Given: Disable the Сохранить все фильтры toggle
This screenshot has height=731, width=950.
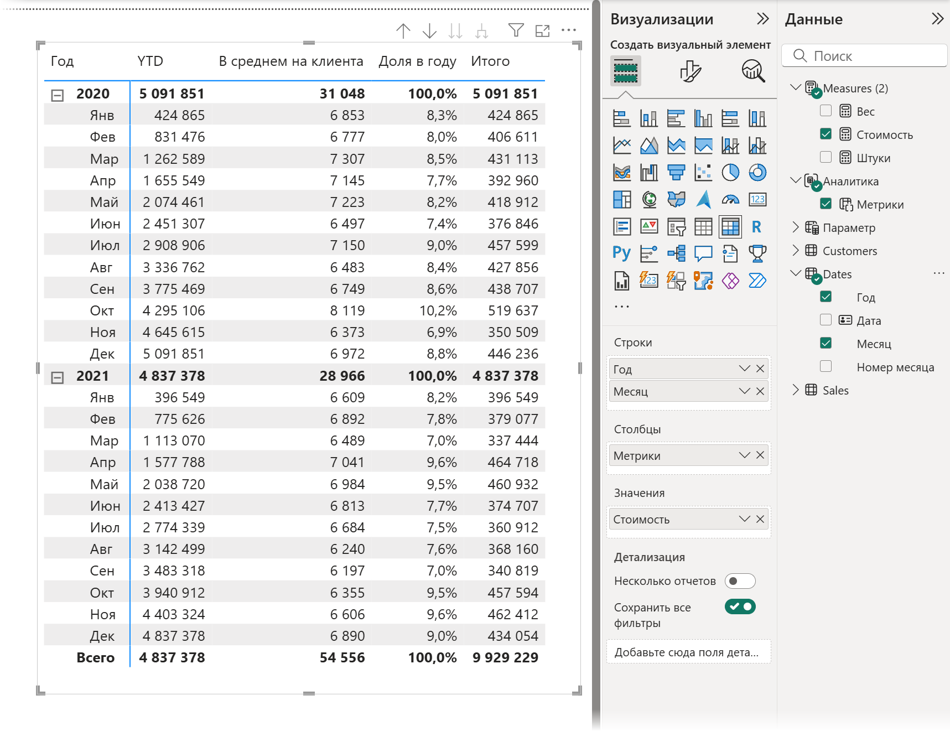Looking at the screenshot, I should tap(740, 607).
